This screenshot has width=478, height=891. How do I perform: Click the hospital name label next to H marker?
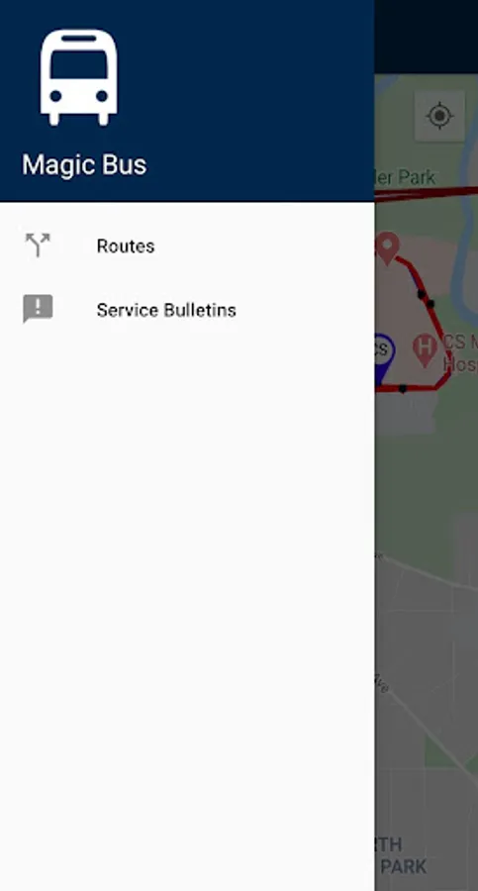[x=460, y=353]
